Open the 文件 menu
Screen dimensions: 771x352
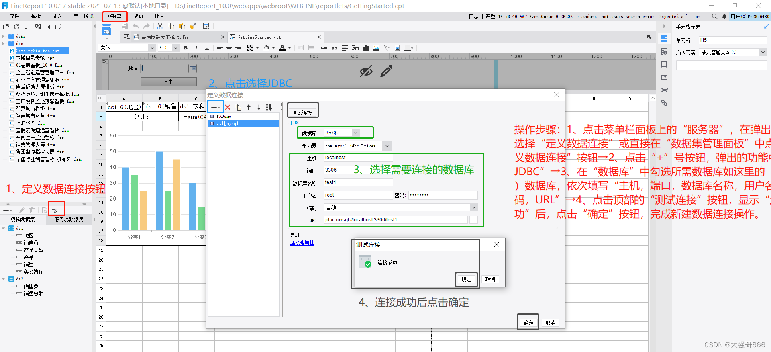[x=15, y=16]
